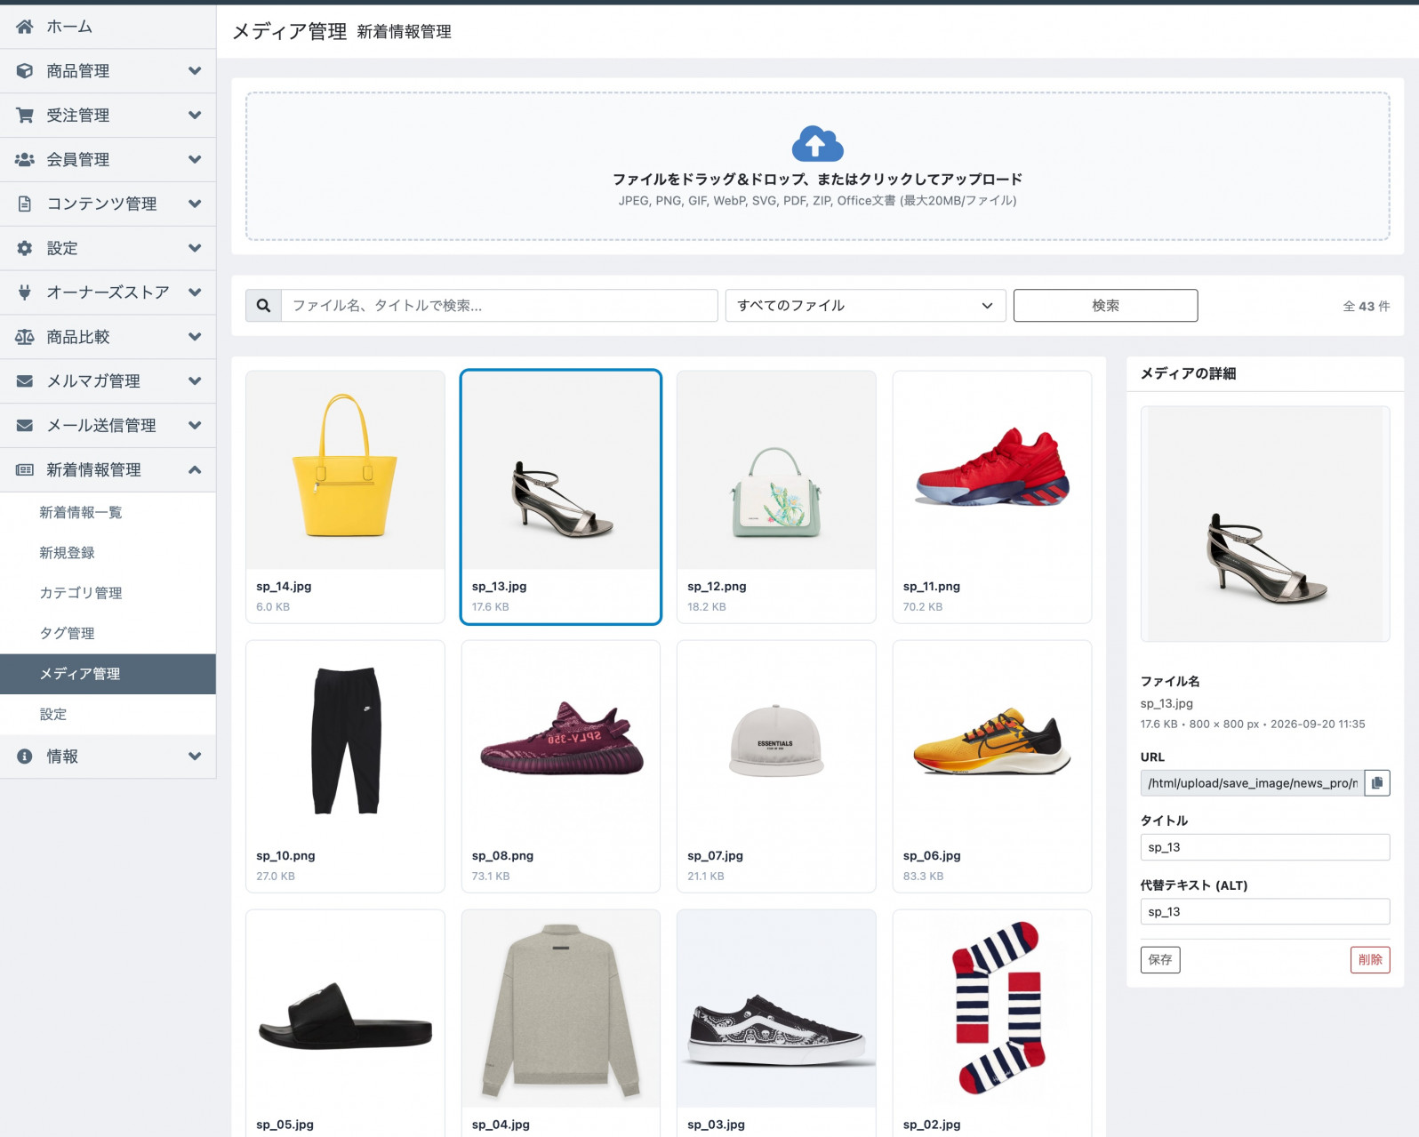Click the 検索 button
This screenshot has width=1419, height=1137.
click(1105, 306)
